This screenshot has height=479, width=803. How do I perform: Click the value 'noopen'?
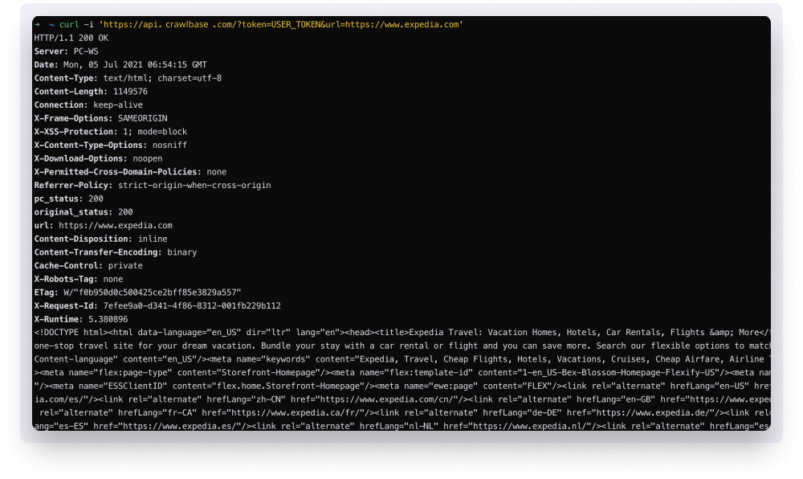pyautogui.click(x=148, y=158)
